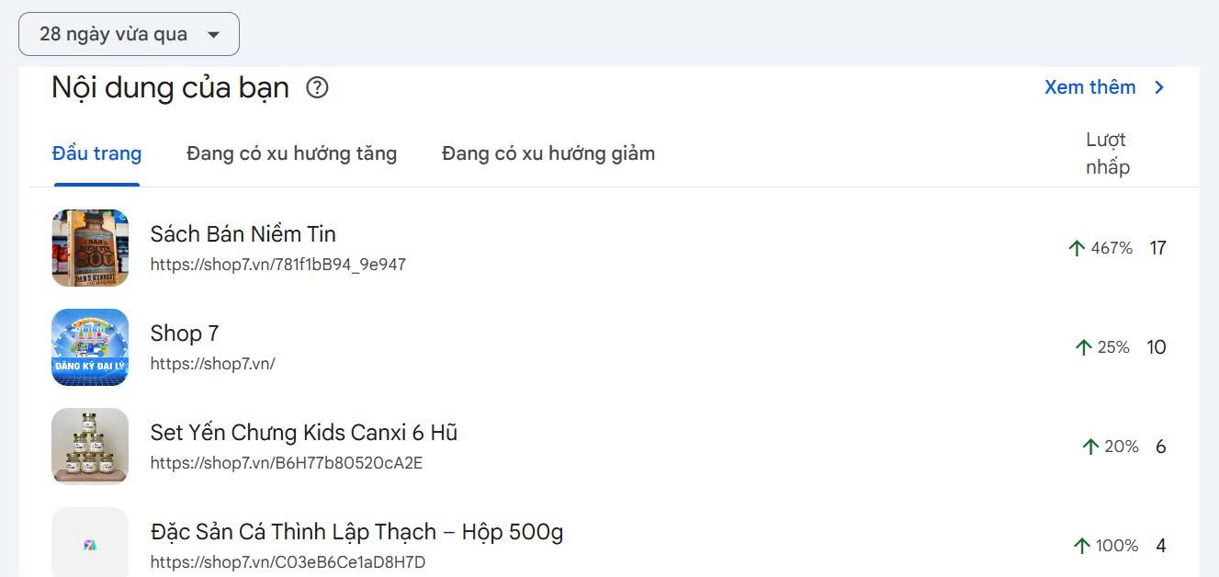Viewport: 1219px width, 577px height.
Task: Click the Đặc Sản Cá Thình placeholder thumbnail
Action: click(89, 542)
